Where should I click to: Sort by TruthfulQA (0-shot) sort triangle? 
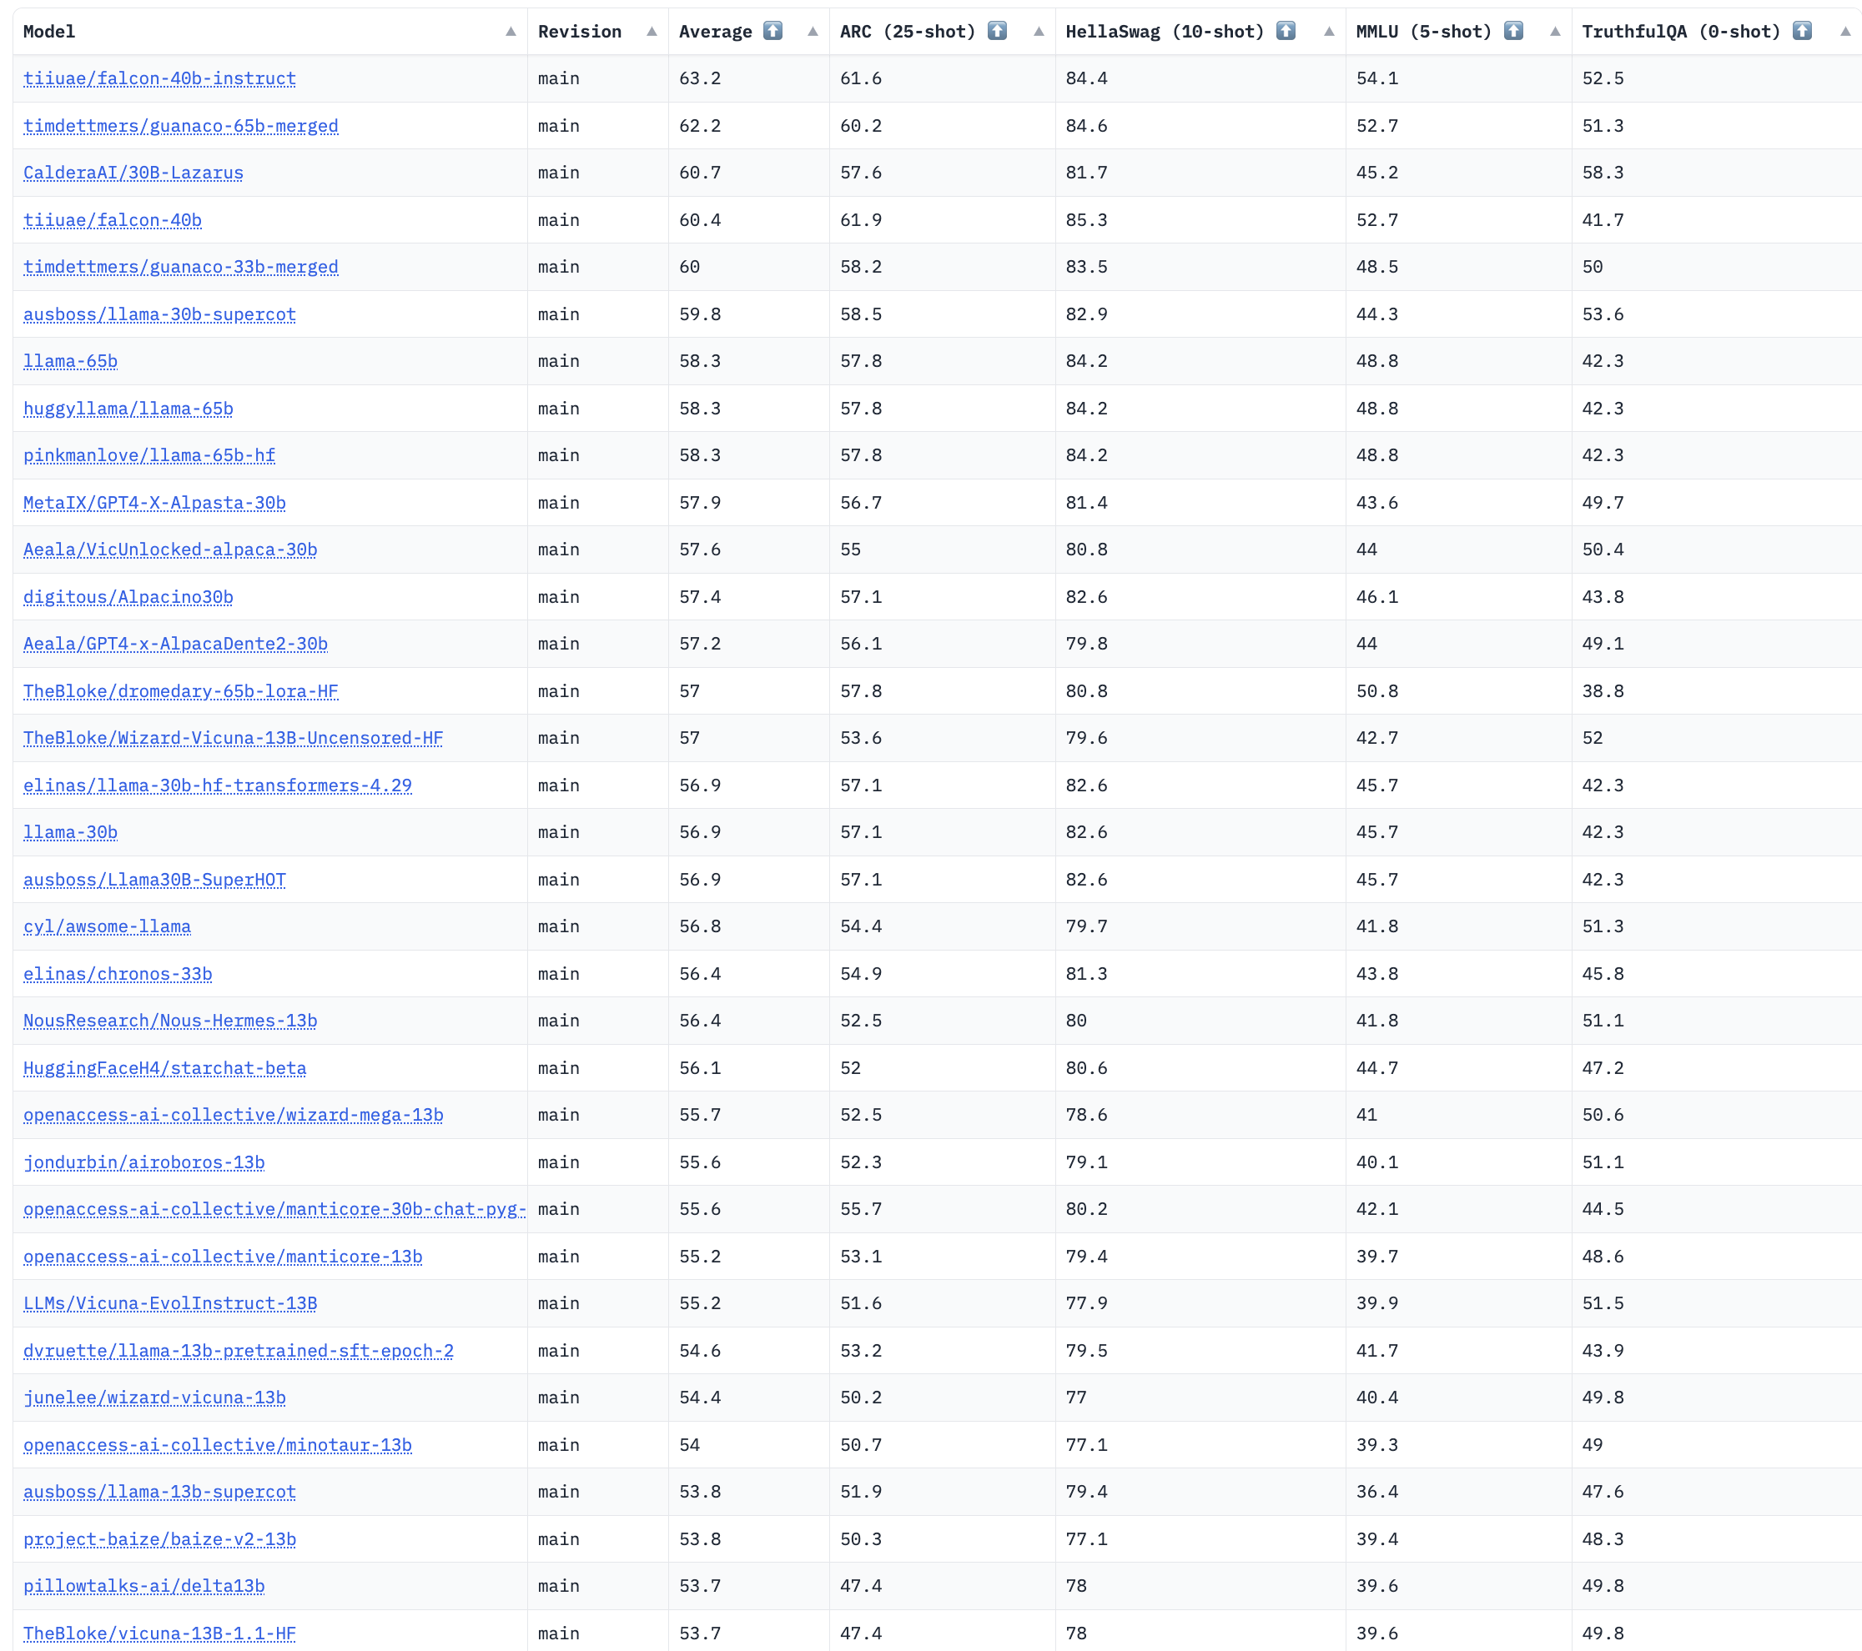point(1845,32)
